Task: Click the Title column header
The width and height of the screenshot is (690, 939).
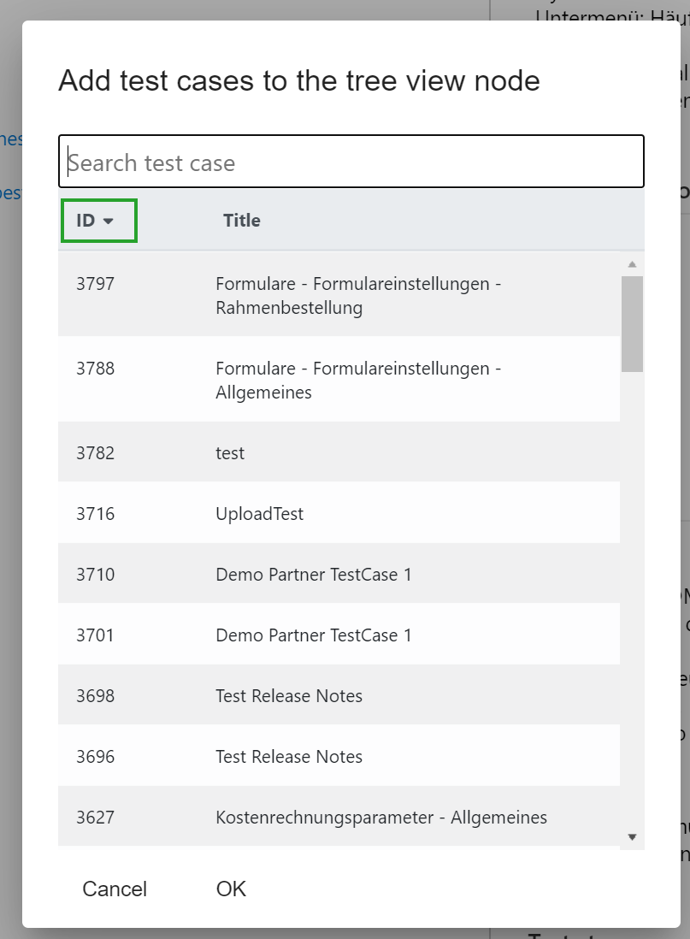Action: [x=241, y=221]
